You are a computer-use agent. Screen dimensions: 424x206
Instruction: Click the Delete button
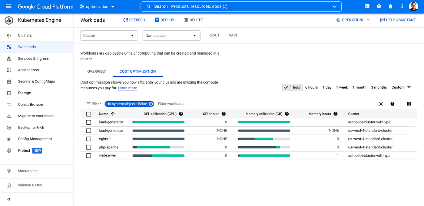click(193, 20)
